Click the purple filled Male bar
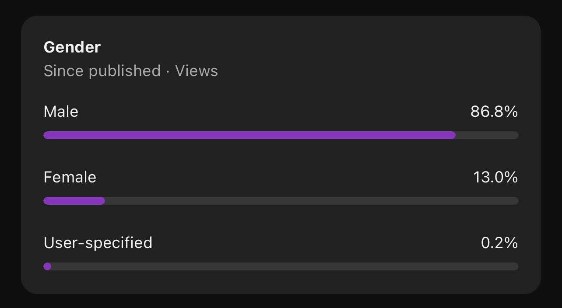The width and height of the screenshot is (562, 308). tap(249, 135)
